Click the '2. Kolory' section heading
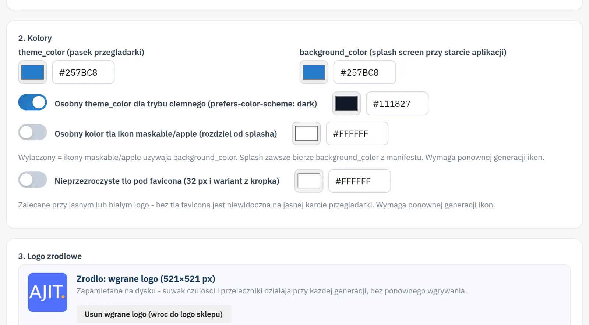This screenshot has height=325, width=589. click(35, 38)
